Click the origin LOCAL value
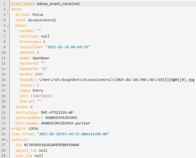Viewport: 196px width, 158px height. pyautogui.click(x=33, y=129)
